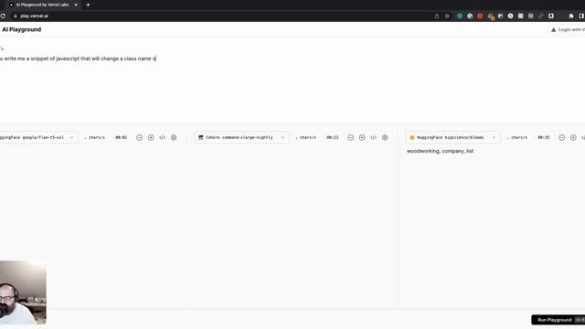
Task: Click the 00:23 timer on Cohere panel
Action: click(x=333, y=138)
